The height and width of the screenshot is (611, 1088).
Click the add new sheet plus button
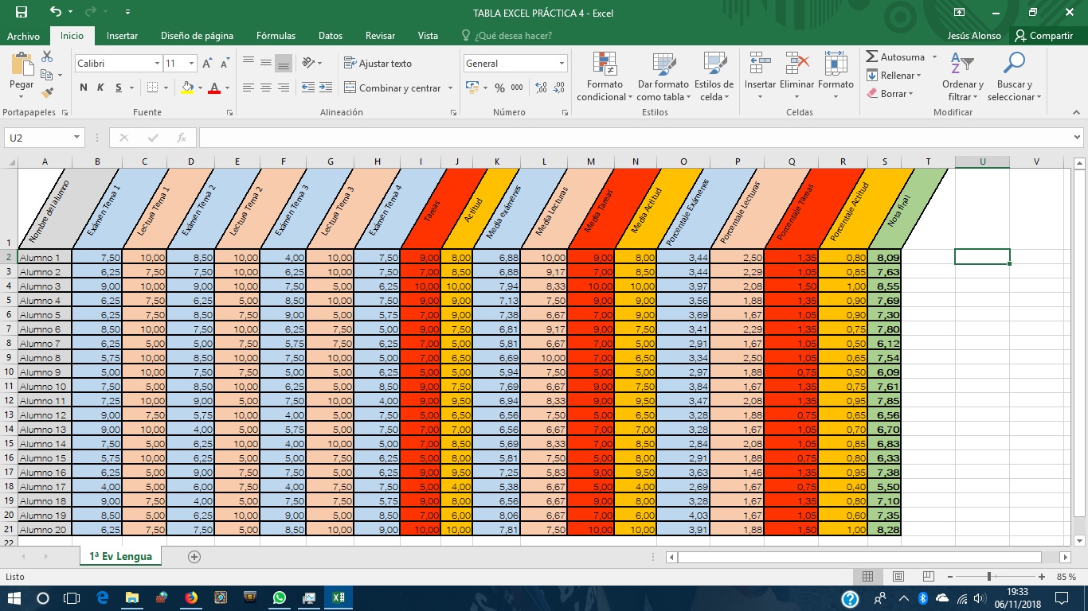point(194,557)
